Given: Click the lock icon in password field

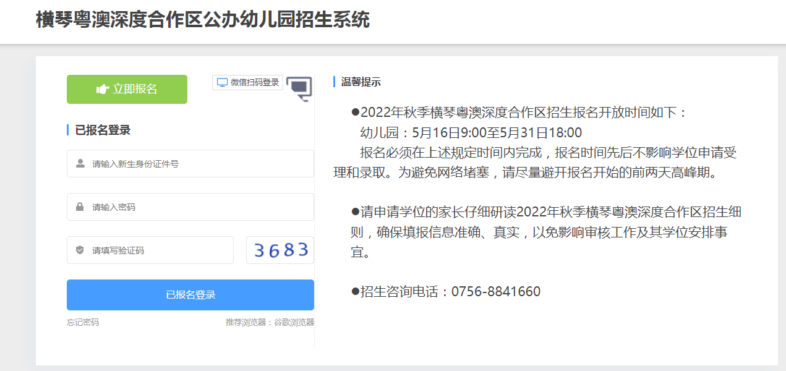Looking at the screenshot, I should 80,207.
